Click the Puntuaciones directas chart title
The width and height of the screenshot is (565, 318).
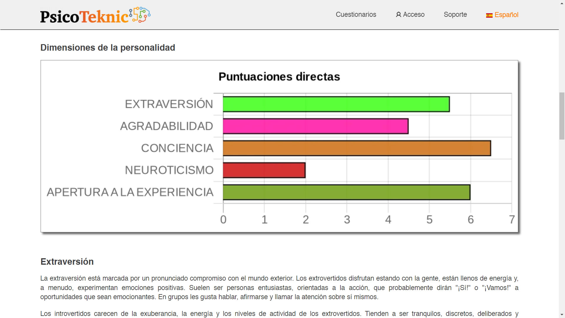point(279,77)
